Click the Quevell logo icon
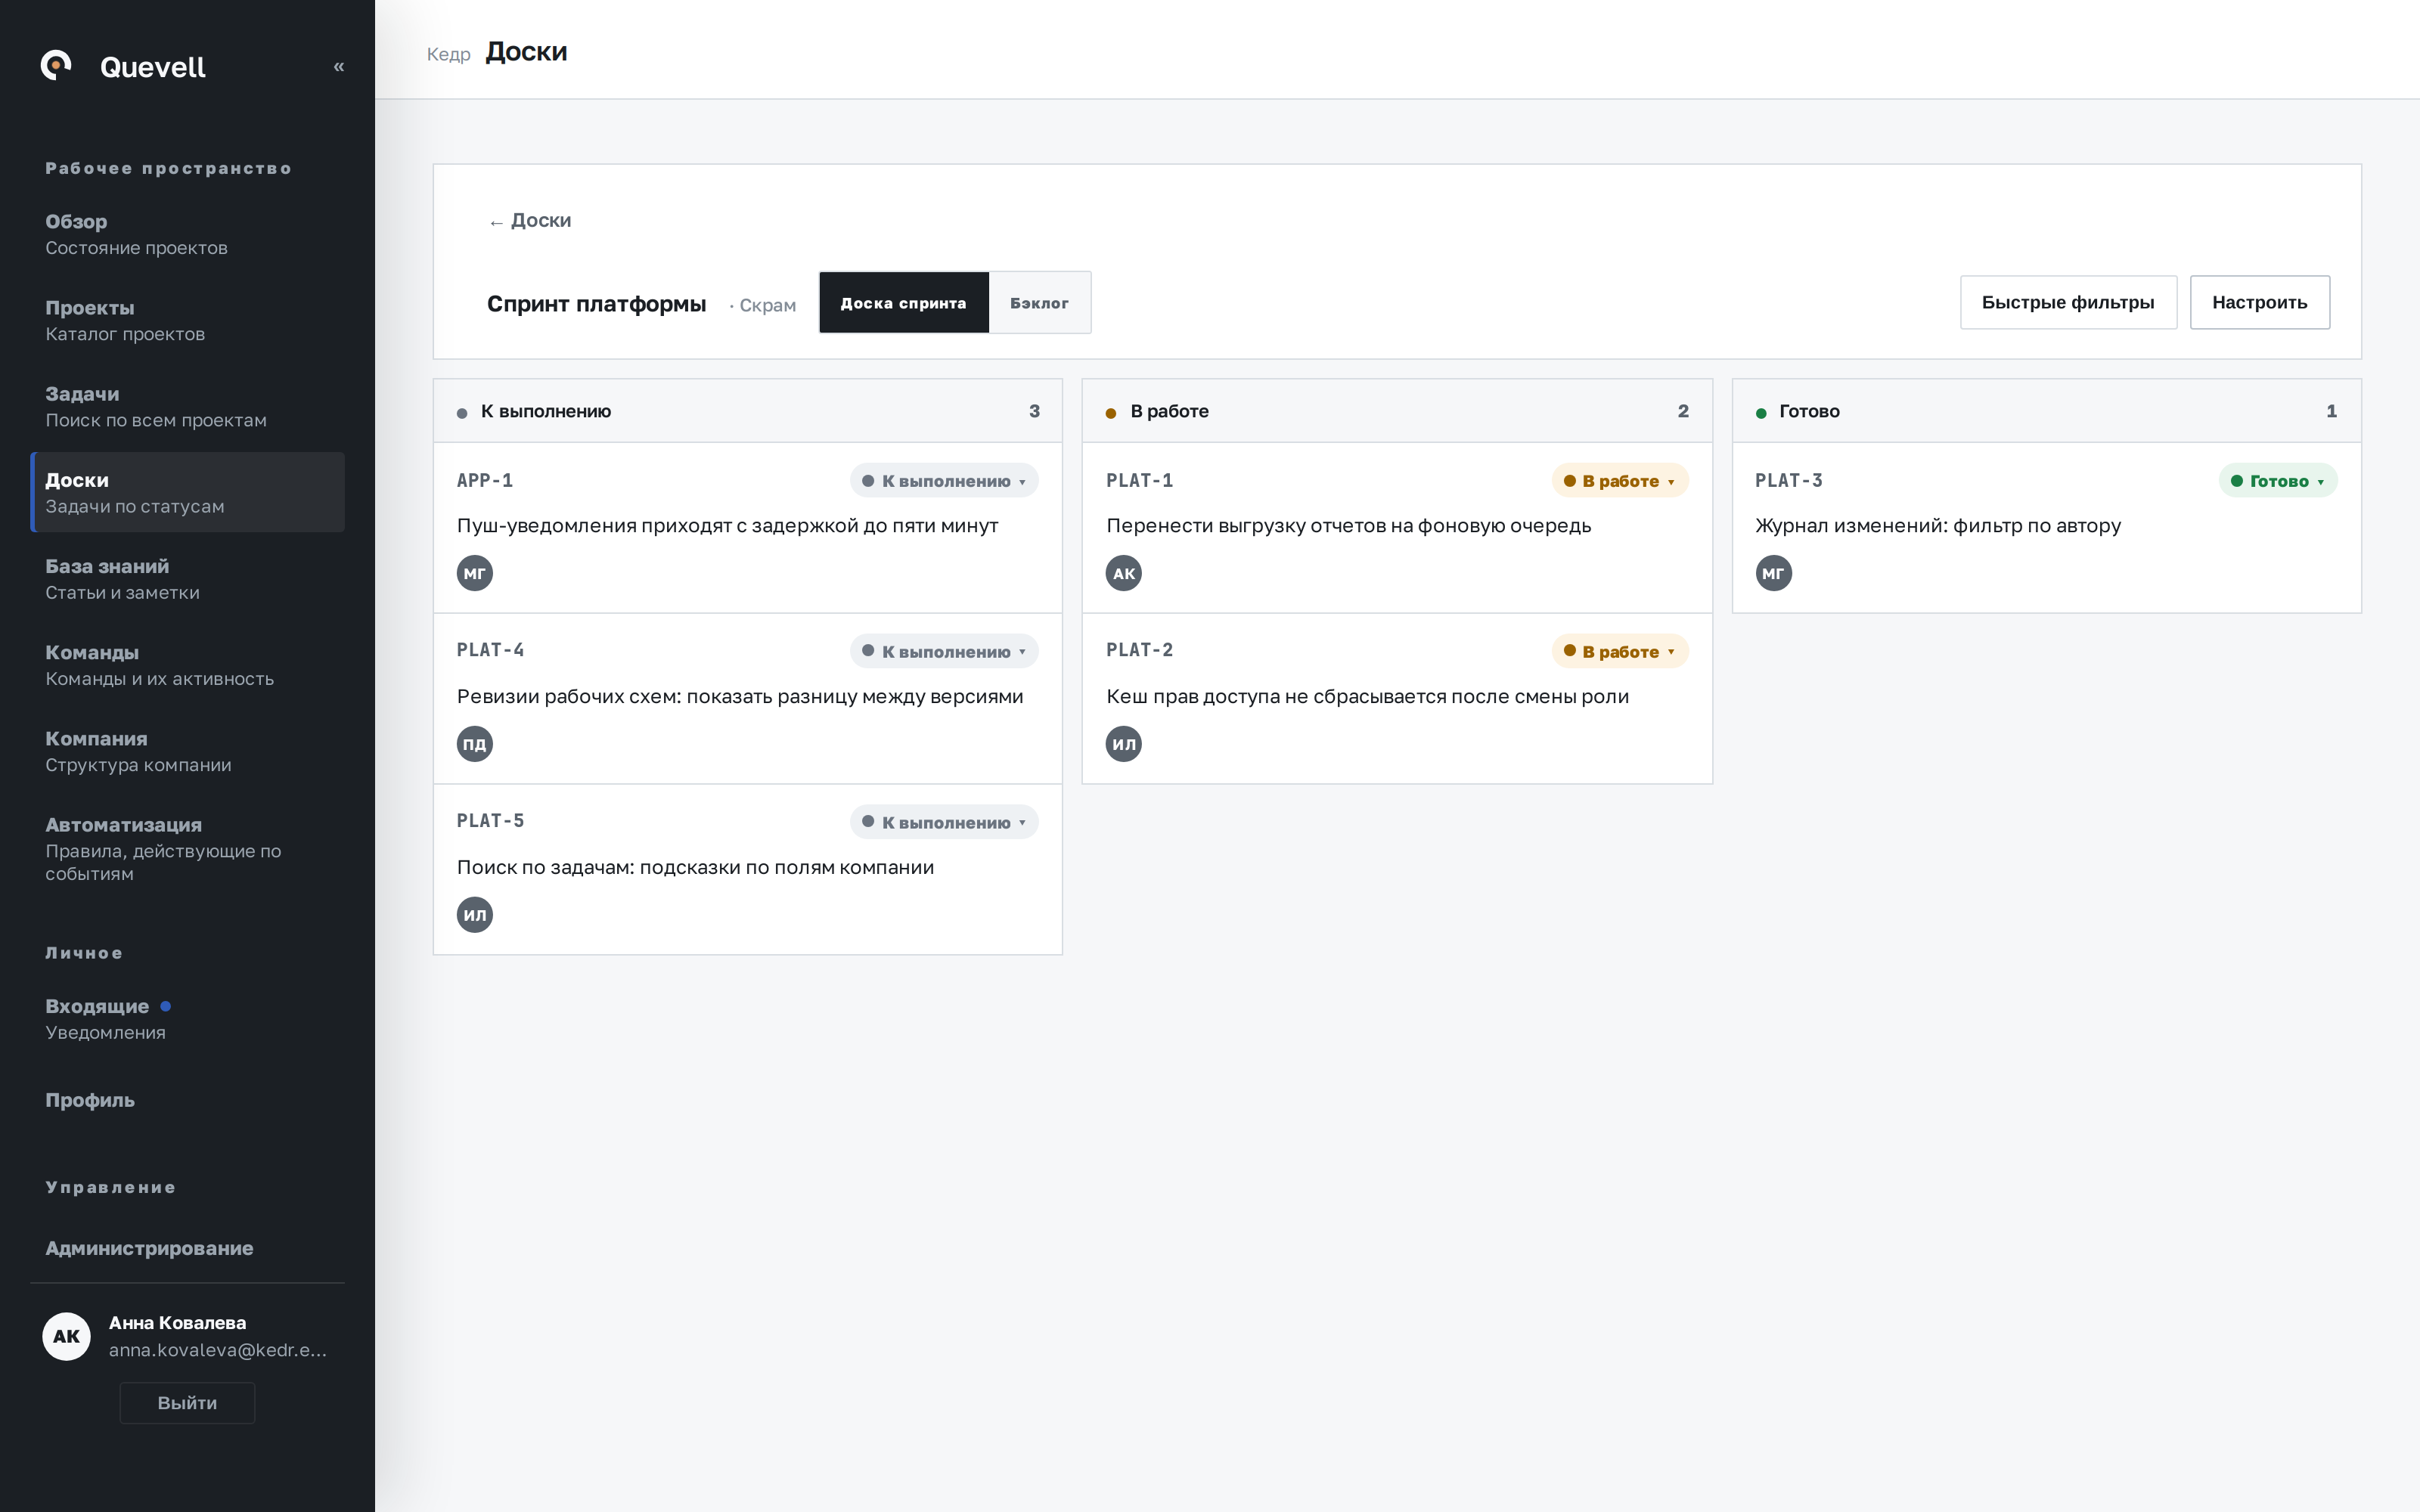Viewport: 2420px width, 1512px height. (57, 65)
